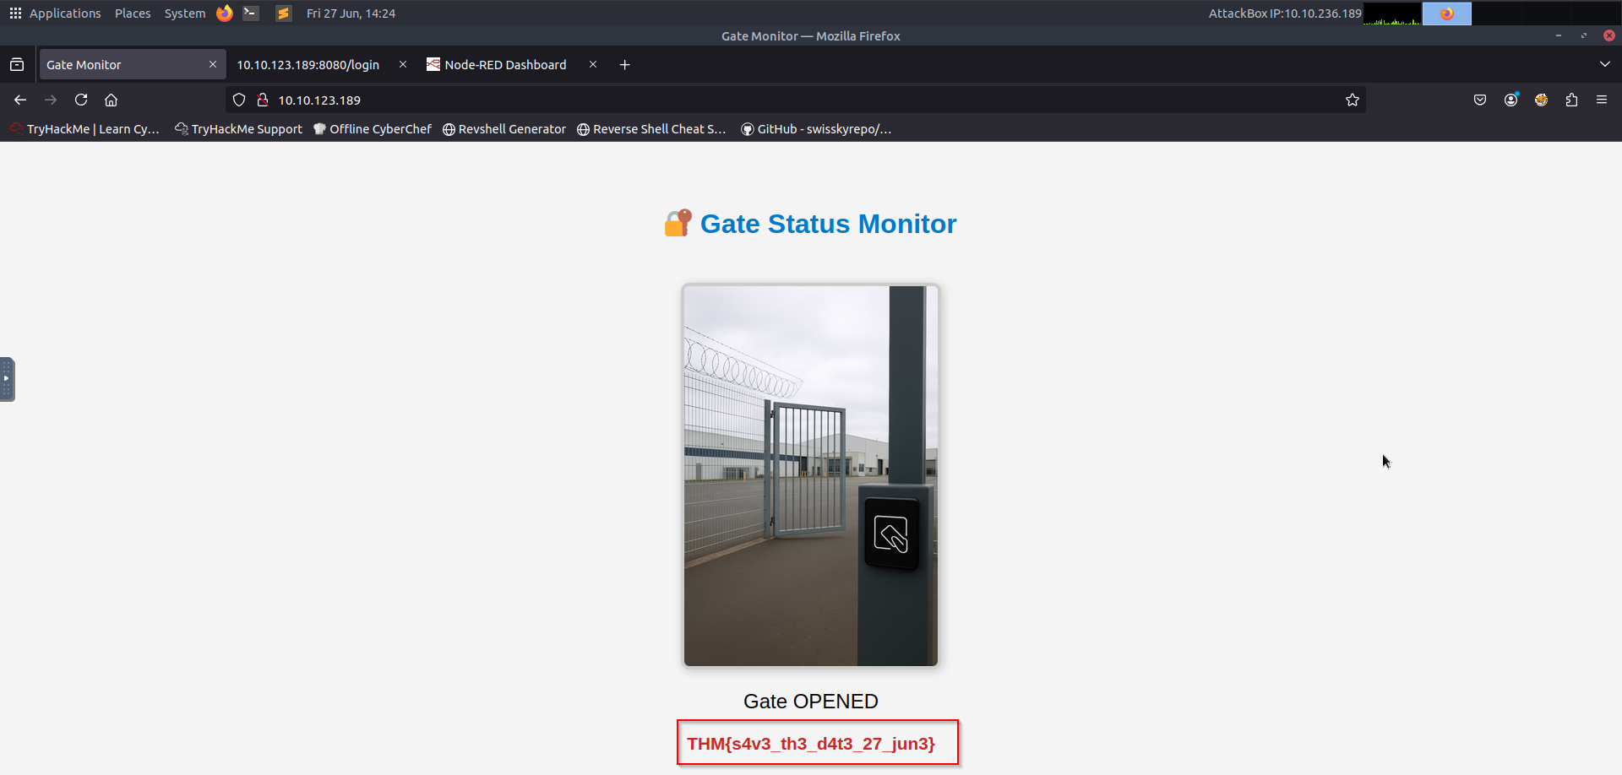Show the tracking protection shield info
1622x775 pixels.
click(239, 100)
